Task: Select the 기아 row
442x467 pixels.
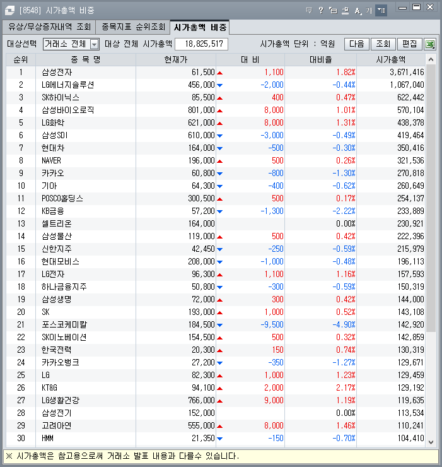Action: [216, 186]
